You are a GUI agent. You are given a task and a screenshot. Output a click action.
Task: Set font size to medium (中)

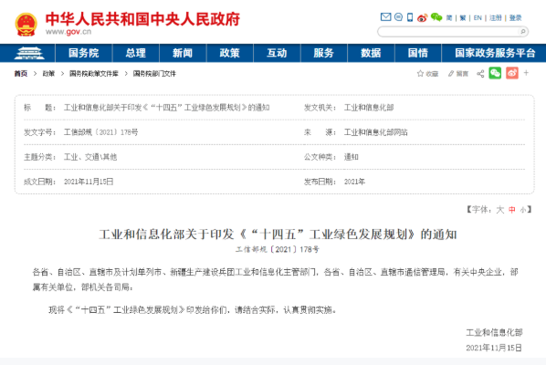pyautogui.click(x=512, y=210)
